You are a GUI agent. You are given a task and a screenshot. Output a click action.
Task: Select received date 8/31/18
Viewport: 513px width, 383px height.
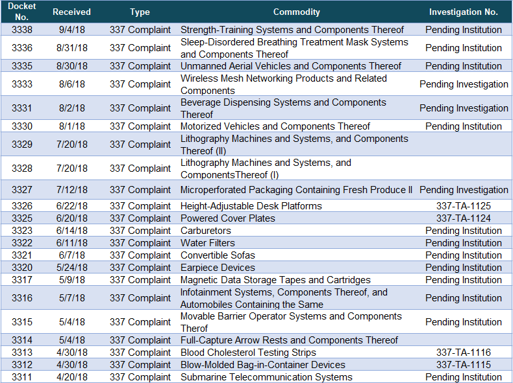pyautogui.click(x=71, y=48)
